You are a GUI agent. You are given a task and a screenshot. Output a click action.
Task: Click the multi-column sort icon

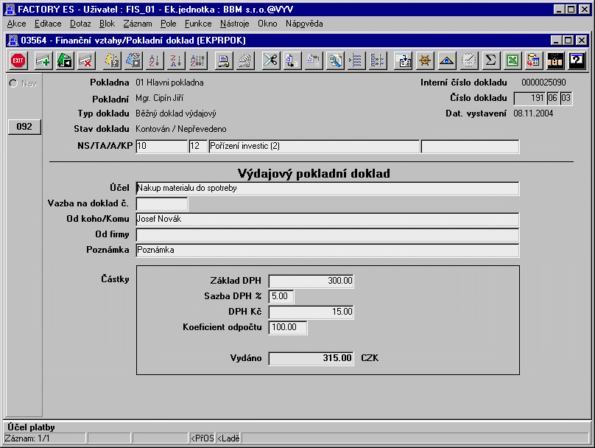click(x=197, y=60)
